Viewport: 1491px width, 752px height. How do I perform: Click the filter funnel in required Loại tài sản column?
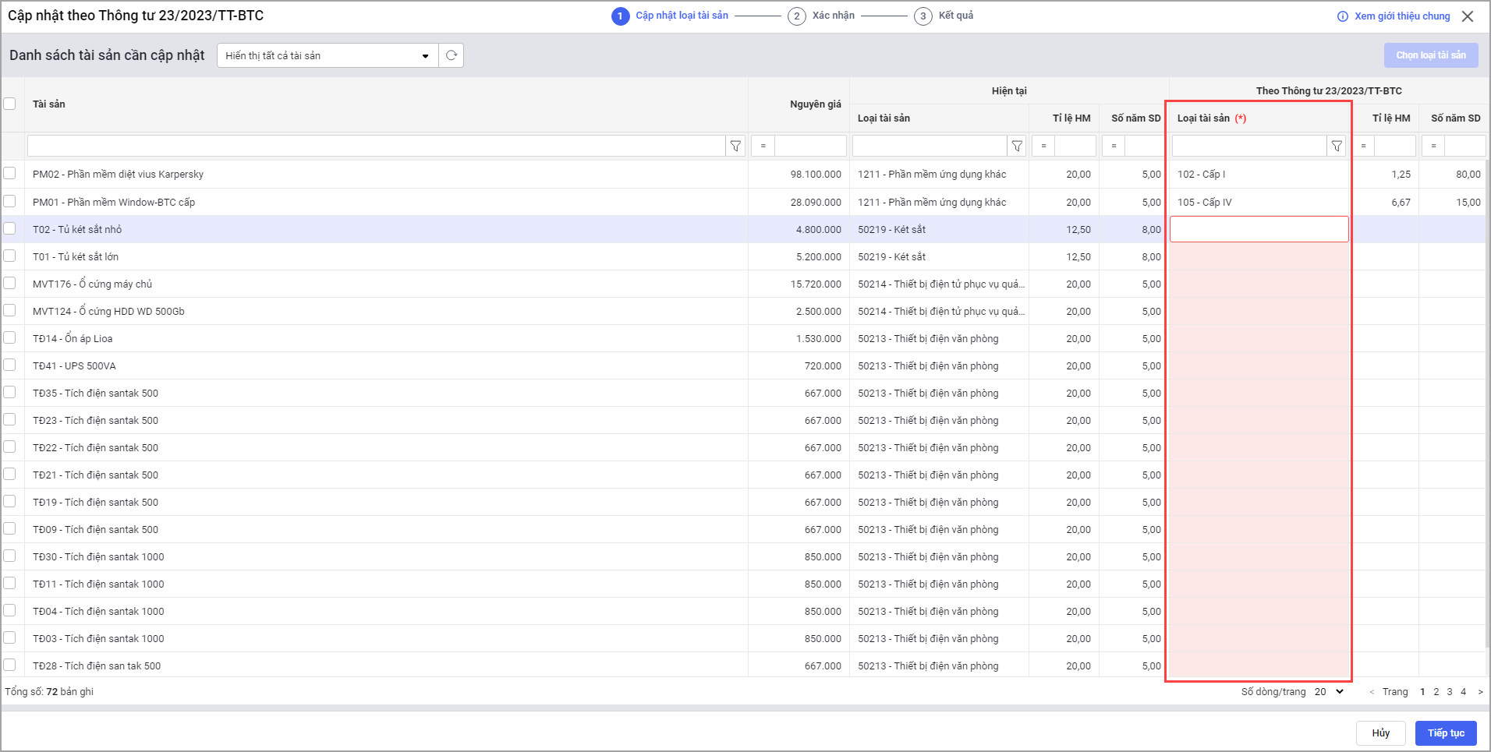tap(1337, 146)
